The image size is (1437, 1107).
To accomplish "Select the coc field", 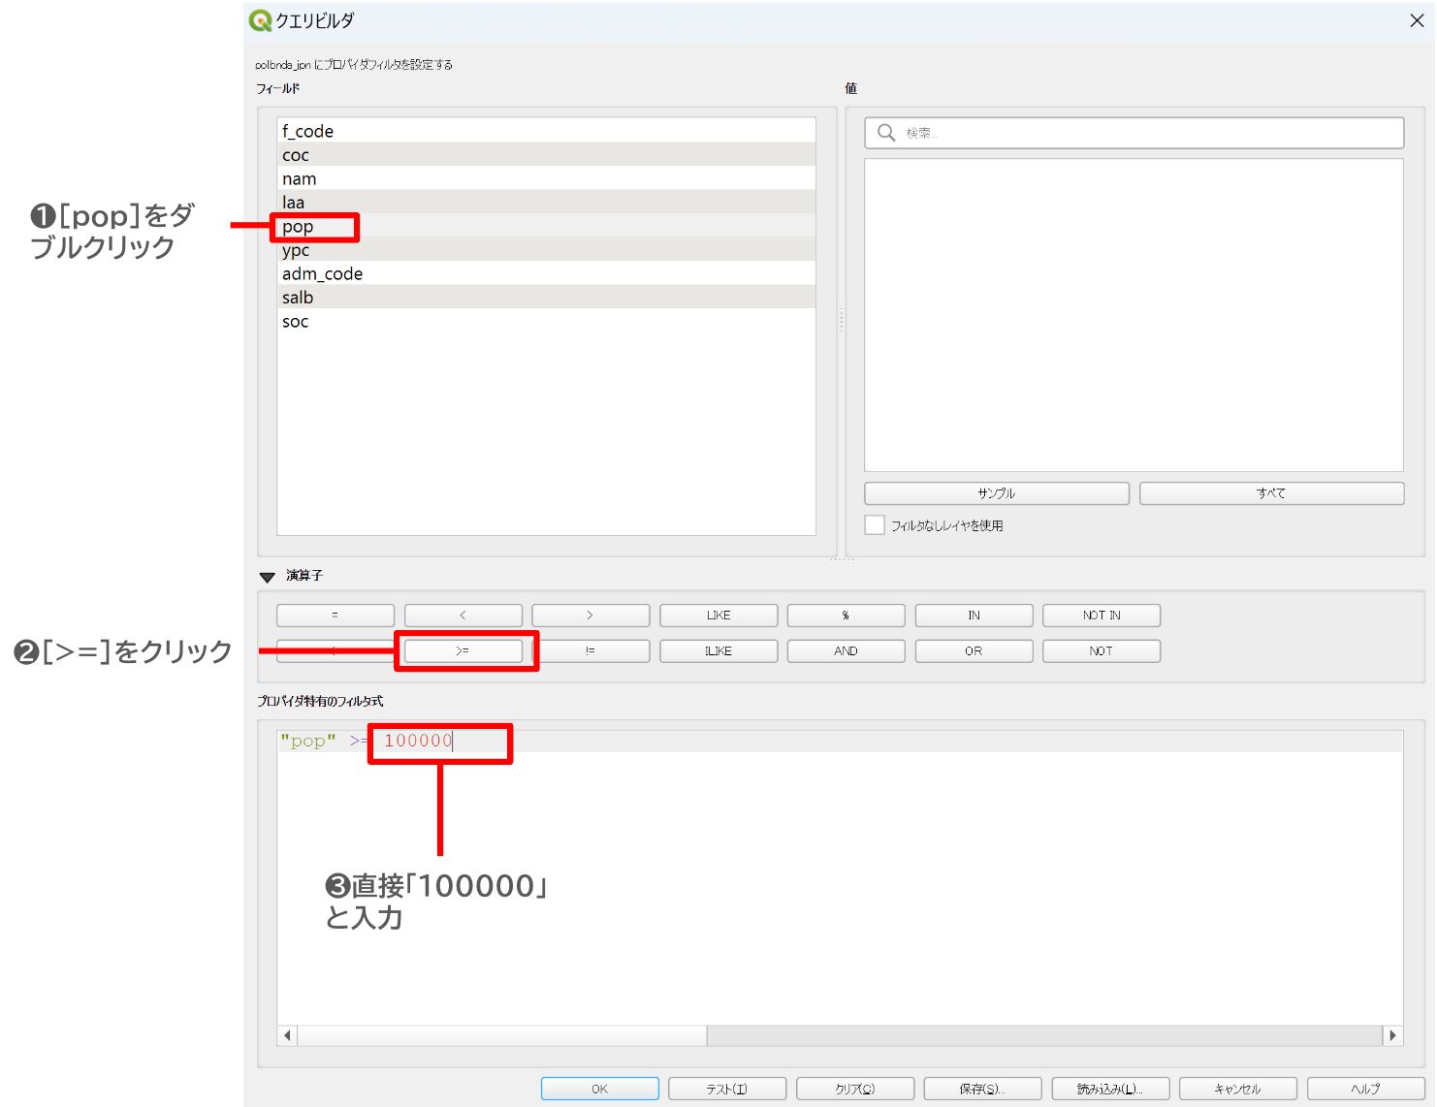I will (546, 155).
